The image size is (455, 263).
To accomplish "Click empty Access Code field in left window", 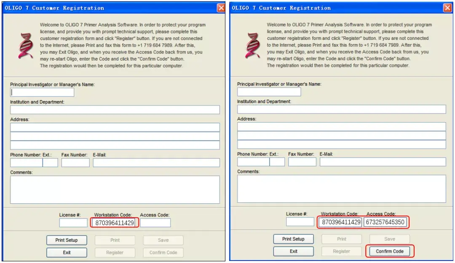I will (155, 223).
